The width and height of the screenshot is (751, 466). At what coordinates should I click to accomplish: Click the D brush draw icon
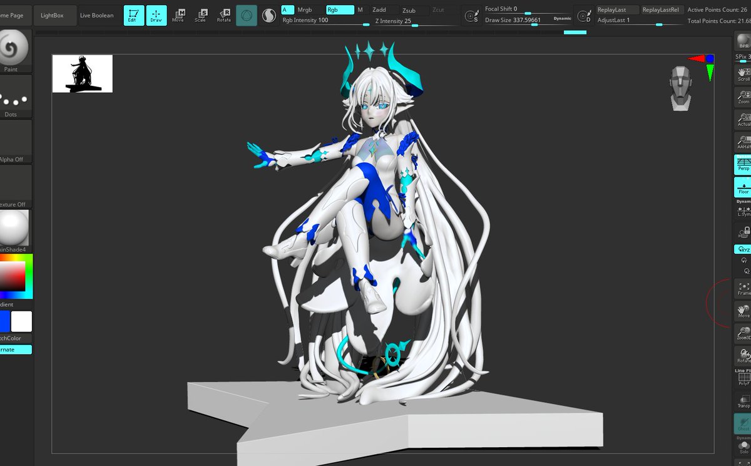585,15
